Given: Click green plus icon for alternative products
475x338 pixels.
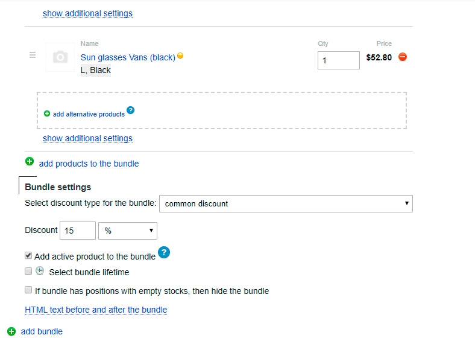Looking at the screenshot, I should click(47, 113).
